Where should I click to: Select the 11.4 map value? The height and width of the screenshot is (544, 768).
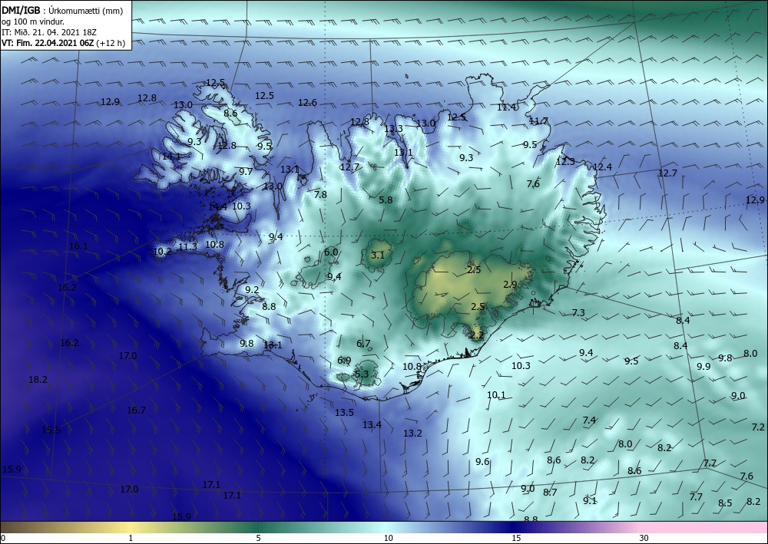(506, 107)
